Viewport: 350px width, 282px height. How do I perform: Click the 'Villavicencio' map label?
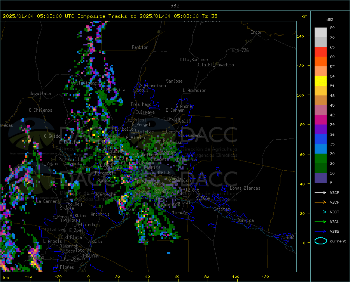click(x=86, y=83)
